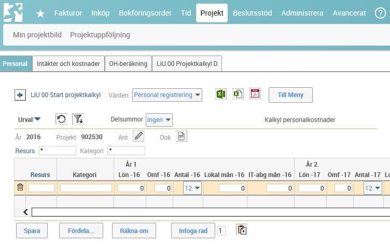Click the Fördela... button
The width and height of the screenshot is (390, 244).
(81, 231)
